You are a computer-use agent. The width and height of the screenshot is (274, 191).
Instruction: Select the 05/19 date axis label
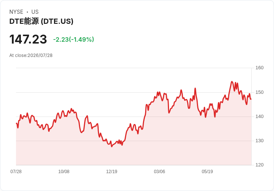click(x=207, y=171)
